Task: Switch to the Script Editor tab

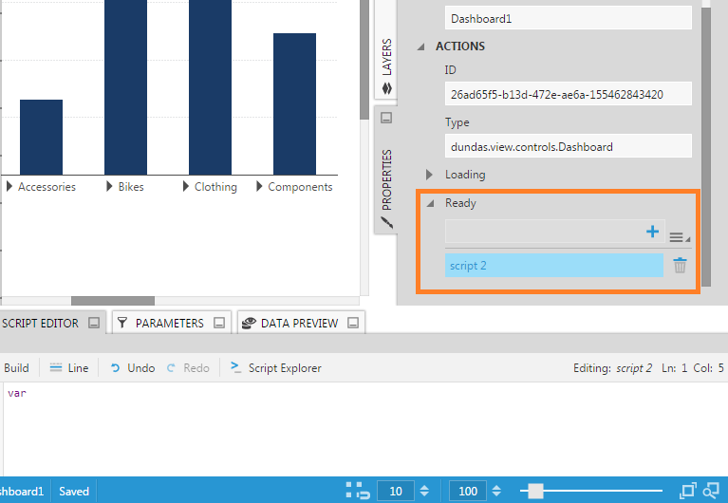Action: [40, 324]
